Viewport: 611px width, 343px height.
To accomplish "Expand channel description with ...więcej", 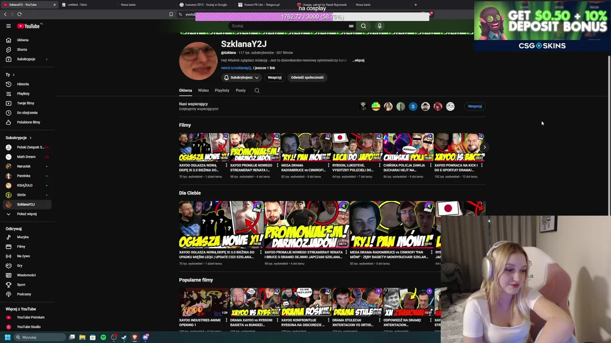I will tap(358, 61).
